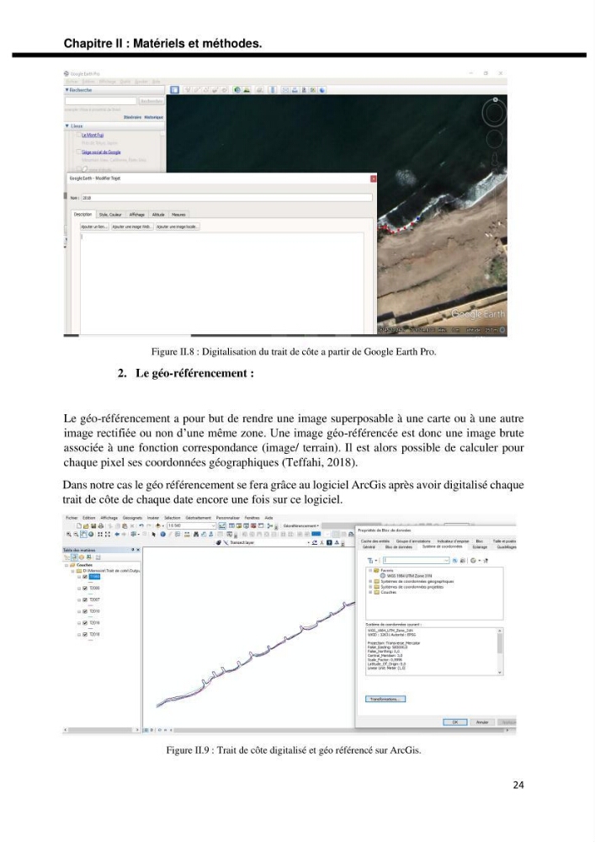Screen dimensions: 595x842
Task: Toggle the Le Mont Fuji checkbox
Action: click(79, 135)
